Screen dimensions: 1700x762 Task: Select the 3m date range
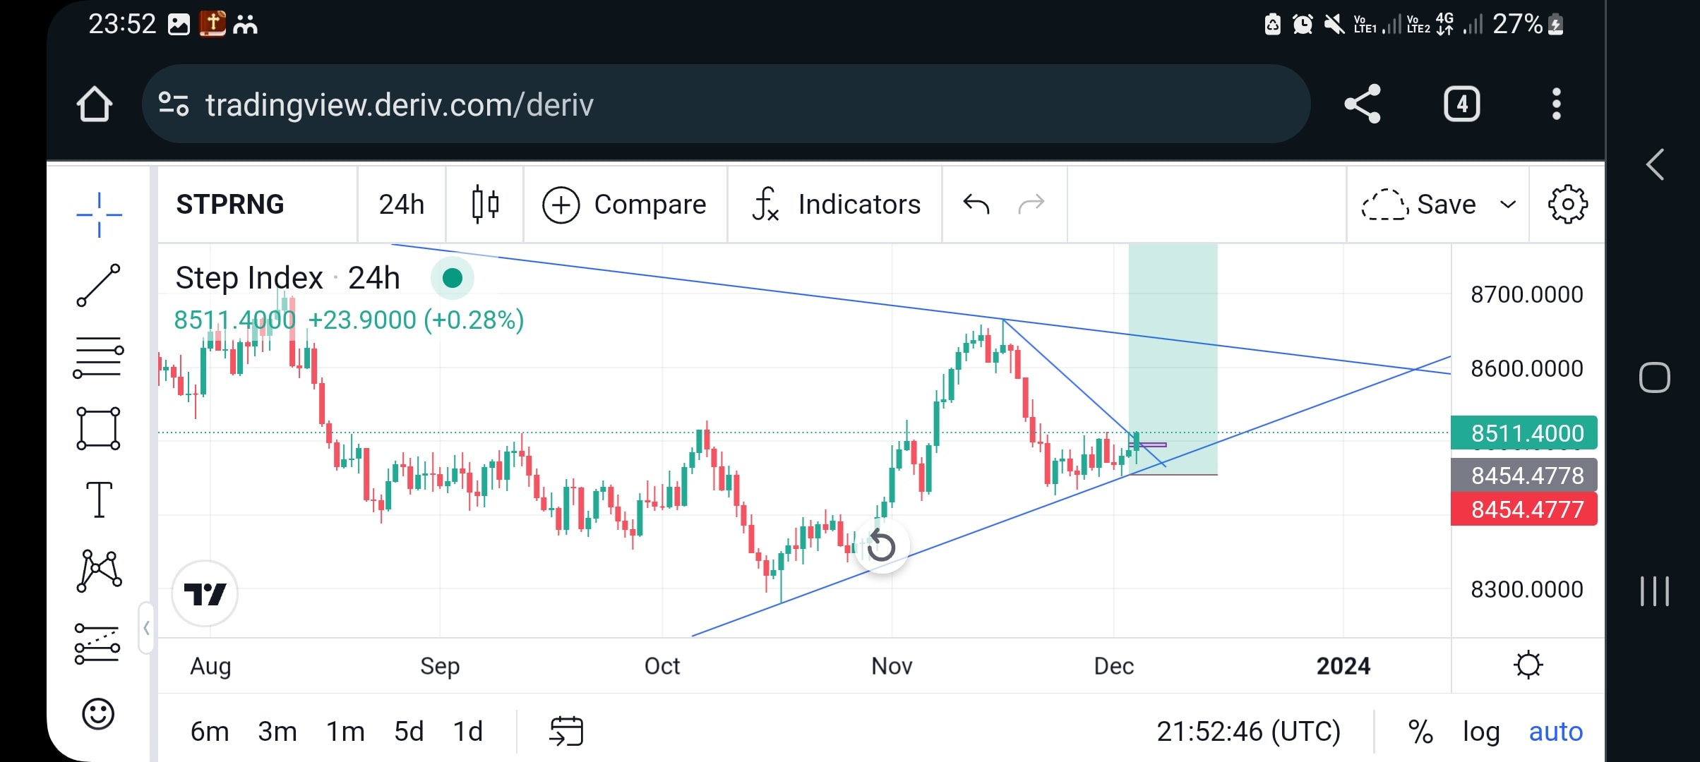(277, 732)
